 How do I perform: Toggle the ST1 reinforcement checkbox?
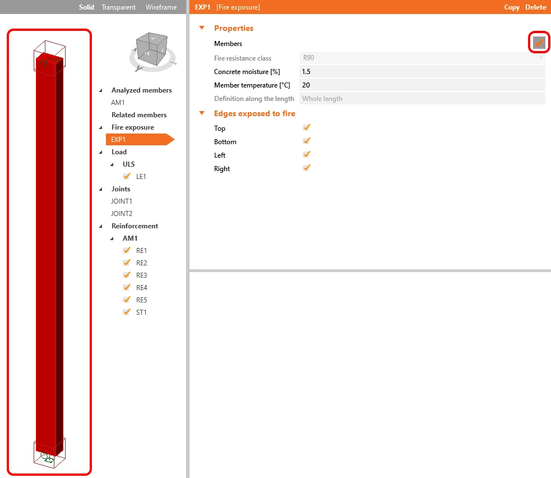(x=127, y=312)
